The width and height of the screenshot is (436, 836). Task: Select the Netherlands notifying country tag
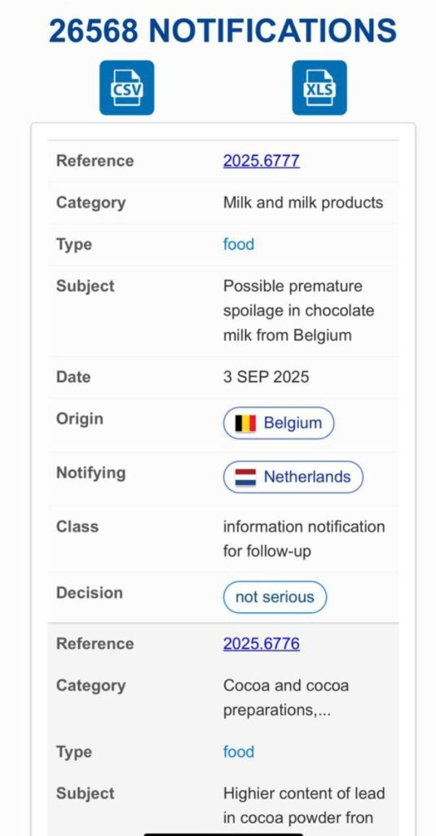pyautogui.click(x=293, y=477)
